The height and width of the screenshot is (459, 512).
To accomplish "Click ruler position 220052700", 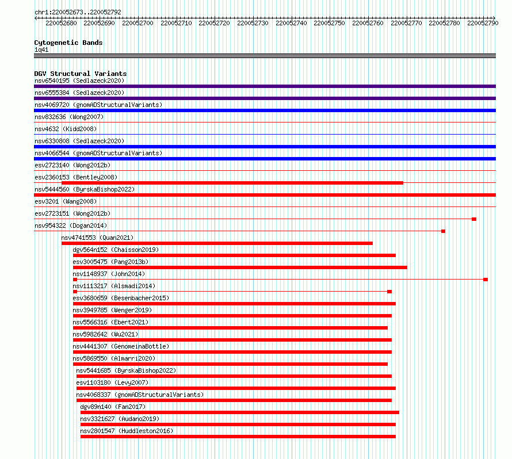I will [138, 23].
